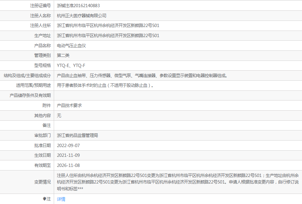Click the 适用范围/预期用途 label
Viewport: 302px width, 204px height.
click(x=34, y=85)
